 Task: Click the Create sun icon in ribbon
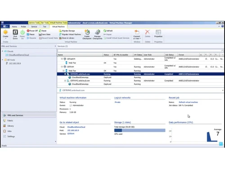pos(5,32)
